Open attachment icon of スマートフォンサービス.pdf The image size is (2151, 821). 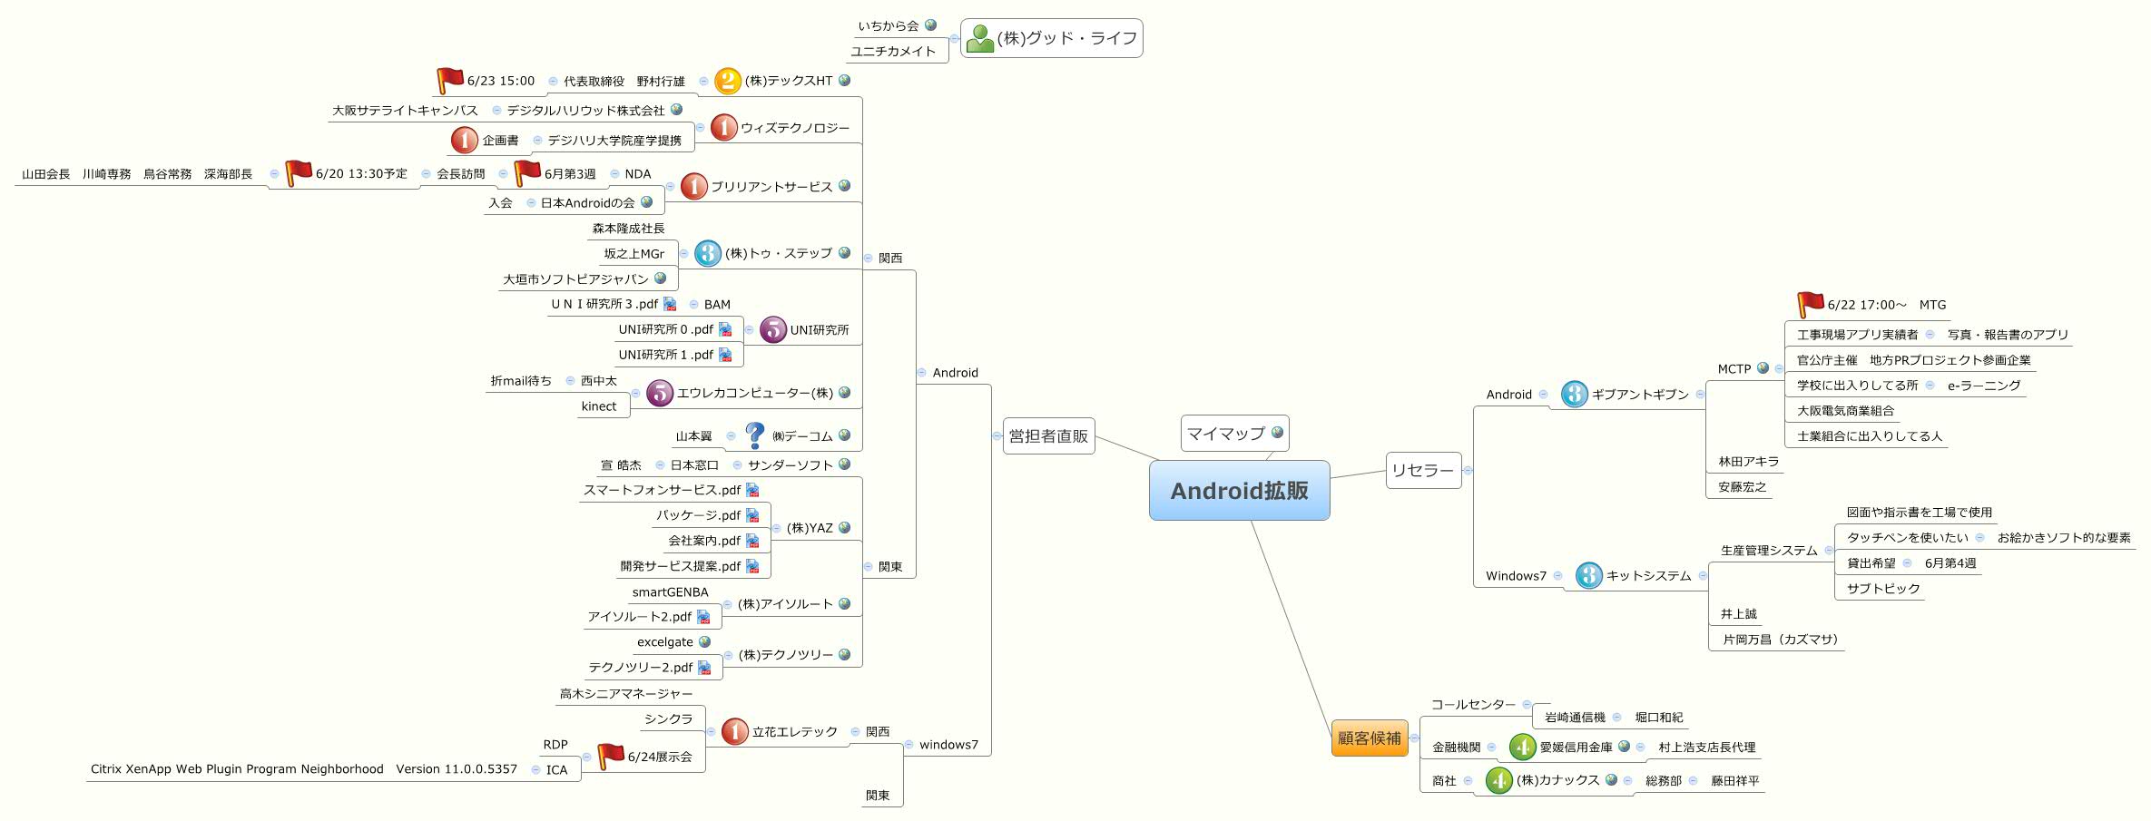[752, 490]
